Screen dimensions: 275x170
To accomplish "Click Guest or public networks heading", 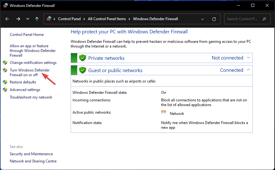I will pos(115,70).
